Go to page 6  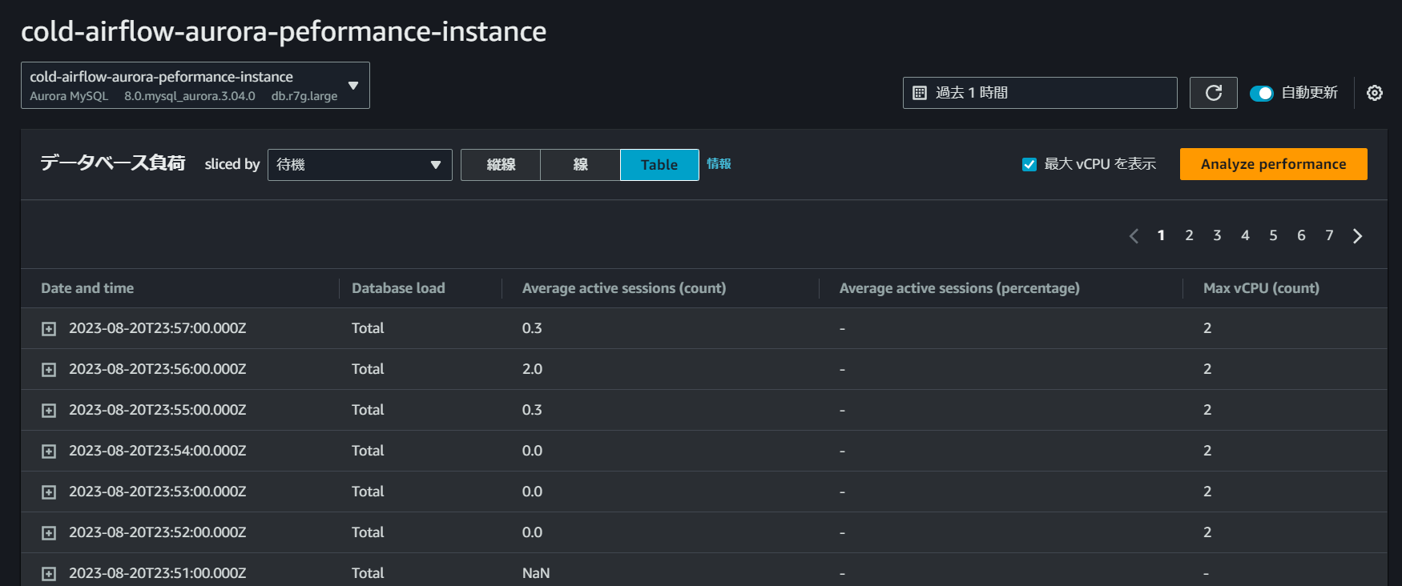click(x=1301, y=235)
